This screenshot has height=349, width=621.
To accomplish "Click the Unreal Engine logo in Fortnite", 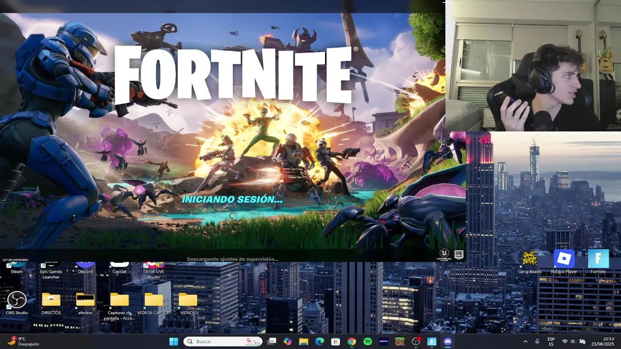I will pyautogui.click(x=444, y=255).
